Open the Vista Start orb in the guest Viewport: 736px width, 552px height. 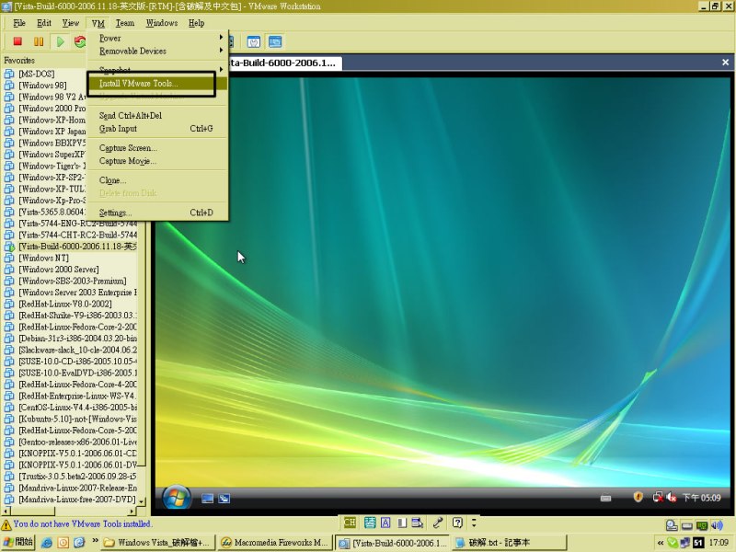[x=177, y=498]
